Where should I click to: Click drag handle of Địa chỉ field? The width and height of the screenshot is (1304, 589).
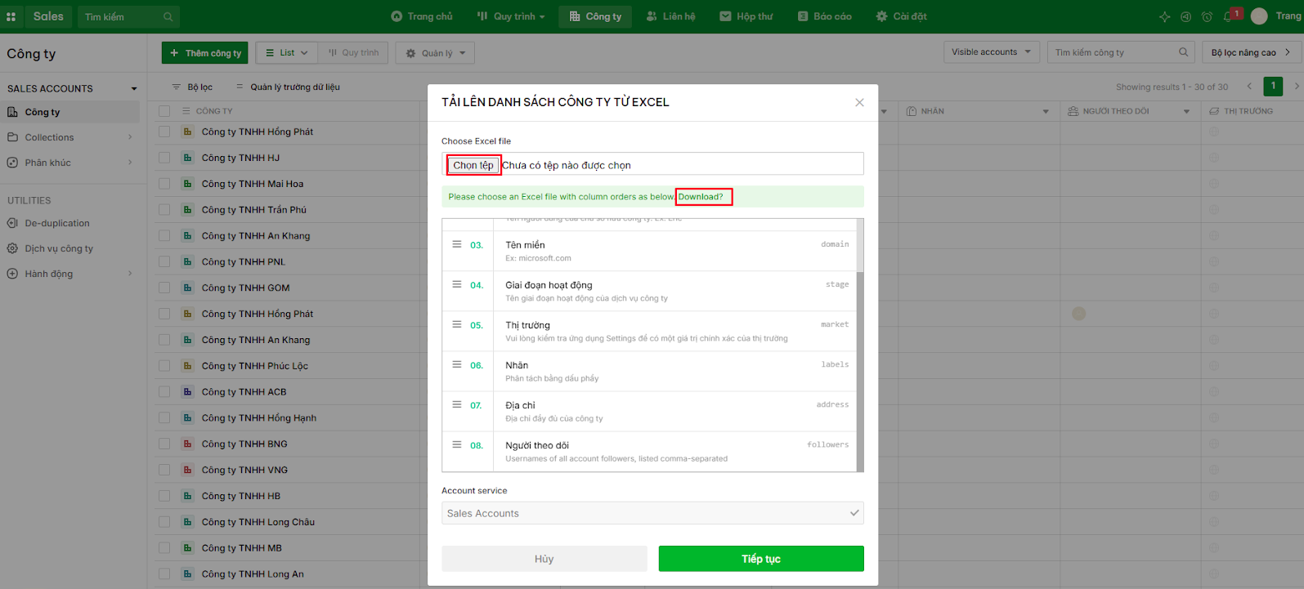[x=457, y=404]
